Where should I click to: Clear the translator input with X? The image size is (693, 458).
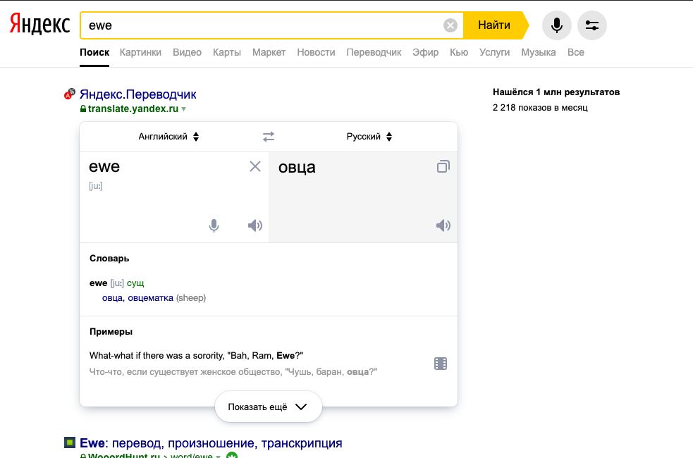(255, 166)
